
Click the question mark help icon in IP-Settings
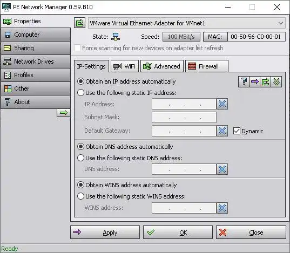click(x=244, y=81)
